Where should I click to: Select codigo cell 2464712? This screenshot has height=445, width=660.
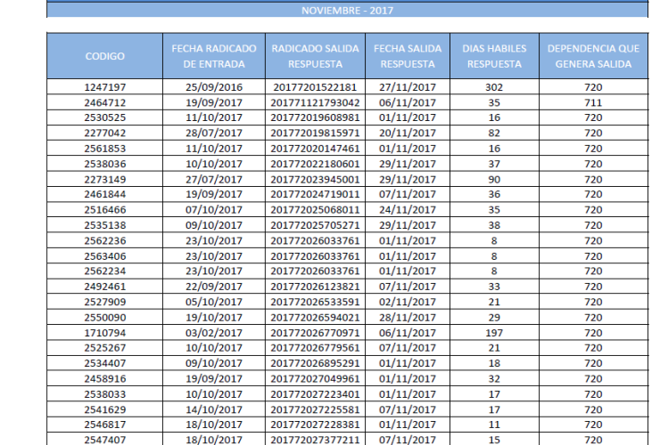(105, 102)
